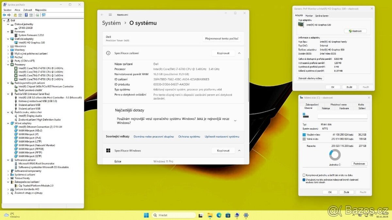Click the Microsoft Store taskbar icon
392x220 pixels.
pos(228,215)
